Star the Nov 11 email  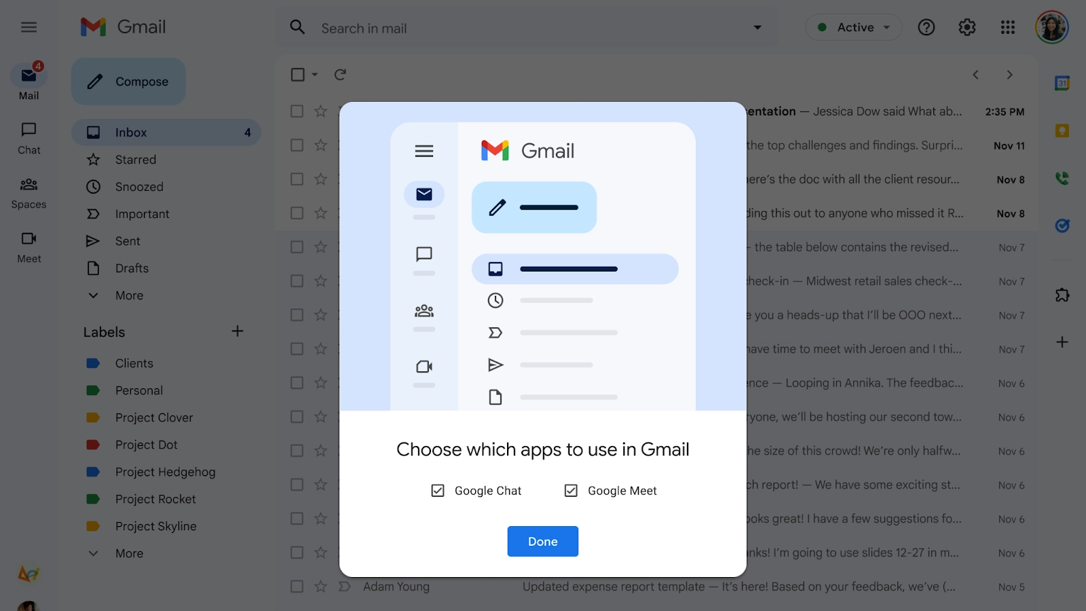click(x=320, y=145)
